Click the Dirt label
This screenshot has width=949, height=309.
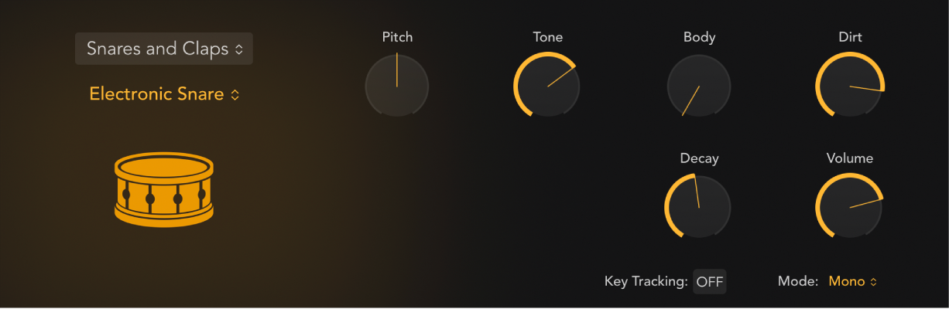pyautogui.click(x=849, y=37)
